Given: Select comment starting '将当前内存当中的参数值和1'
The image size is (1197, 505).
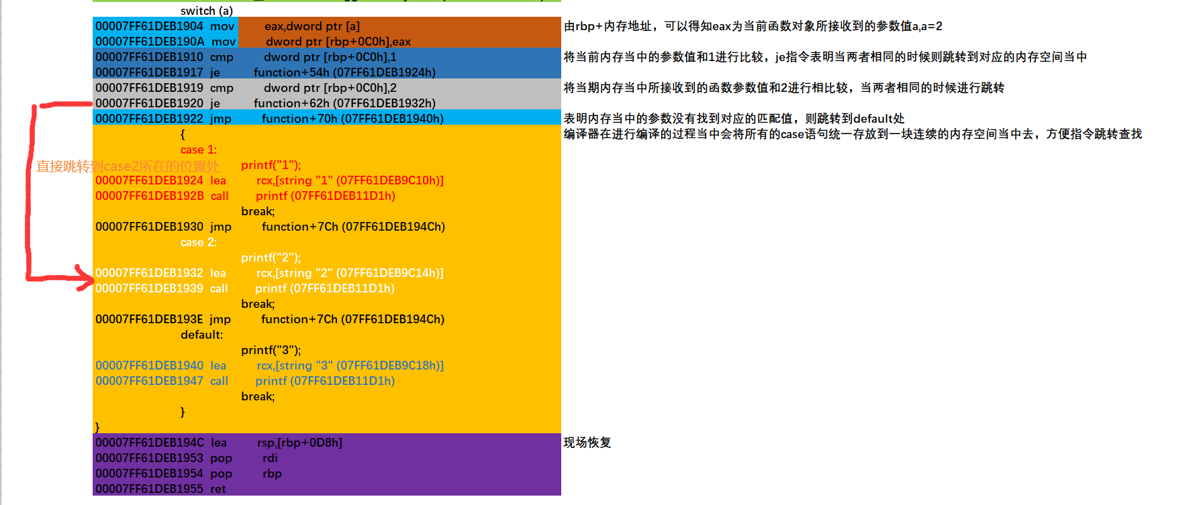Looking at the screenshot, I should click(825, 57).
